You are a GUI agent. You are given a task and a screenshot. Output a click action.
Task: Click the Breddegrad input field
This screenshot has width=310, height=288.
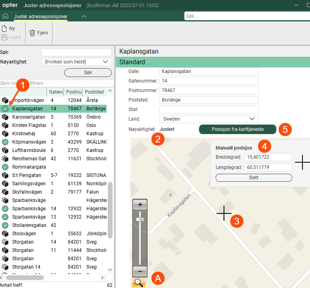click(x=268, y=157)
